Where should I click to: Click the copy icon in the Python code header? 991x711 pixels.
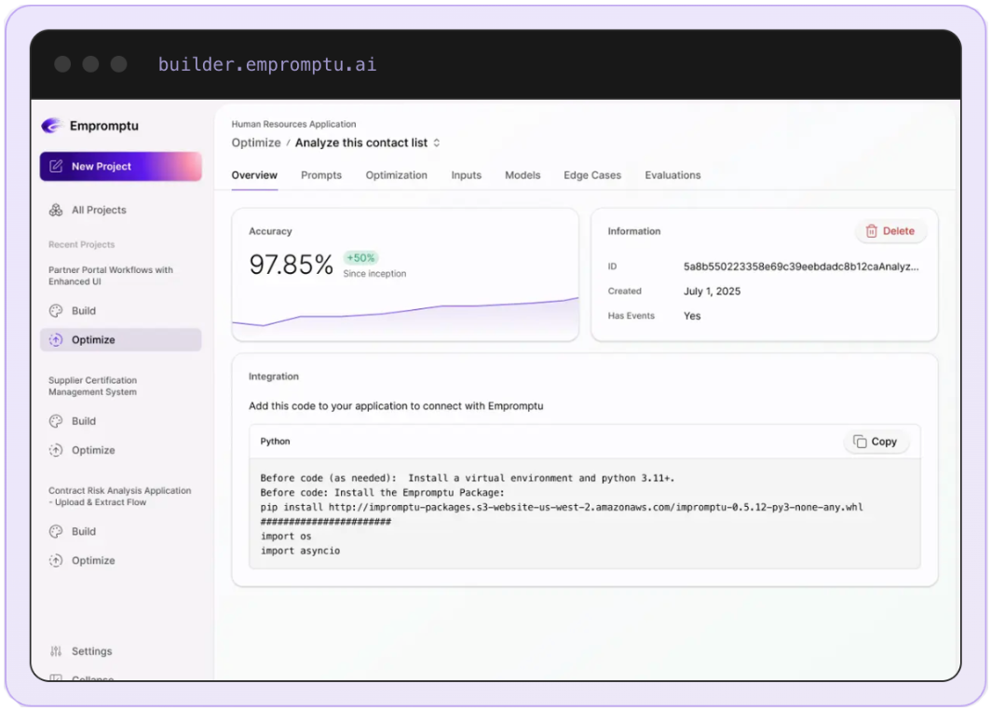(860, 442)
